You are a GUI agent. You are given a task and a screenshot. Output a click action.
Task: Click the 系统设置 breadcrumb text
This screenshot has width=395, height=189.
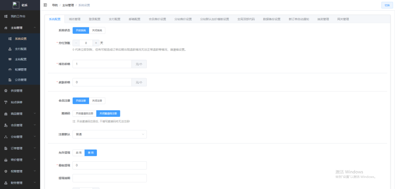(84, 5)
